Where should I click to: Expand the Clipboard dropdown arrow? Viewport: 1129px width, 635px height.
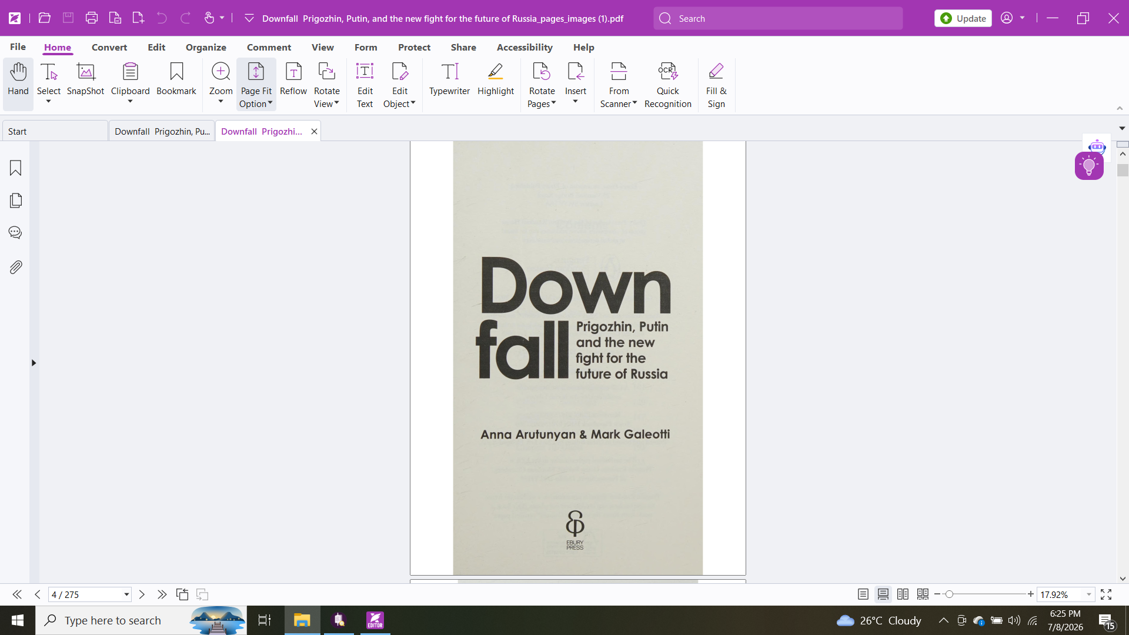(130, 102)
